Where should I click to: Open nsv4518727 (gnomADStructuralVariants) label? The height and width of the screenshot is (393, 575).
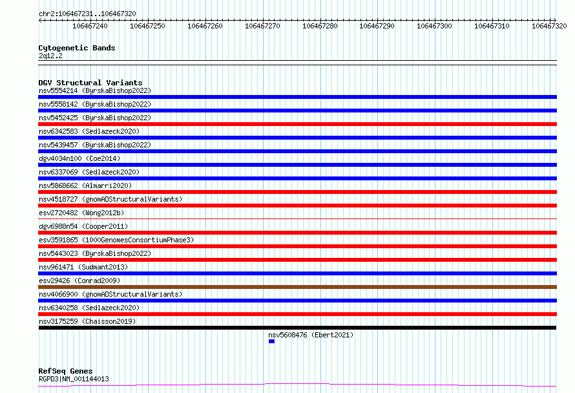(110, 199)
